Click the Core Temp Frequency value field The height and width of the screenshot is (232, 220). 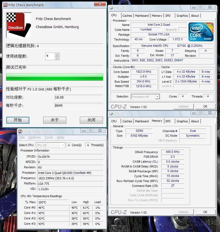pos(70,178)
